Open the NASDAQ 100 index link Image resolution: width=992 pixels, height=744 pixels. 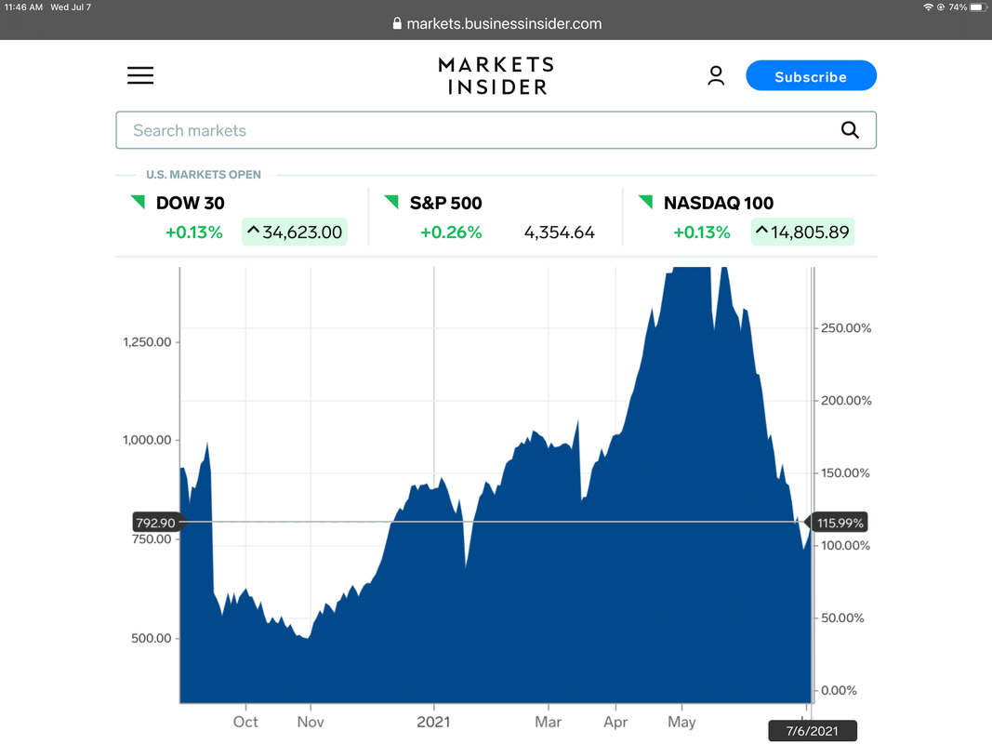click(718, 203)
